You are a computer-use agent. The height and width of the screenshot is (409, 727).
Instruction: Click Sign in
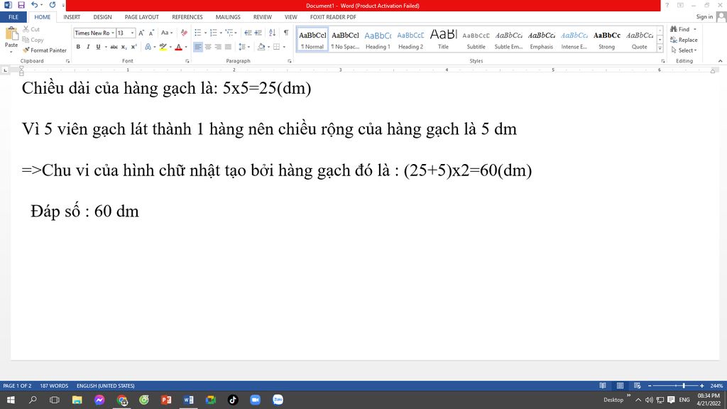(x=704, y=17)
